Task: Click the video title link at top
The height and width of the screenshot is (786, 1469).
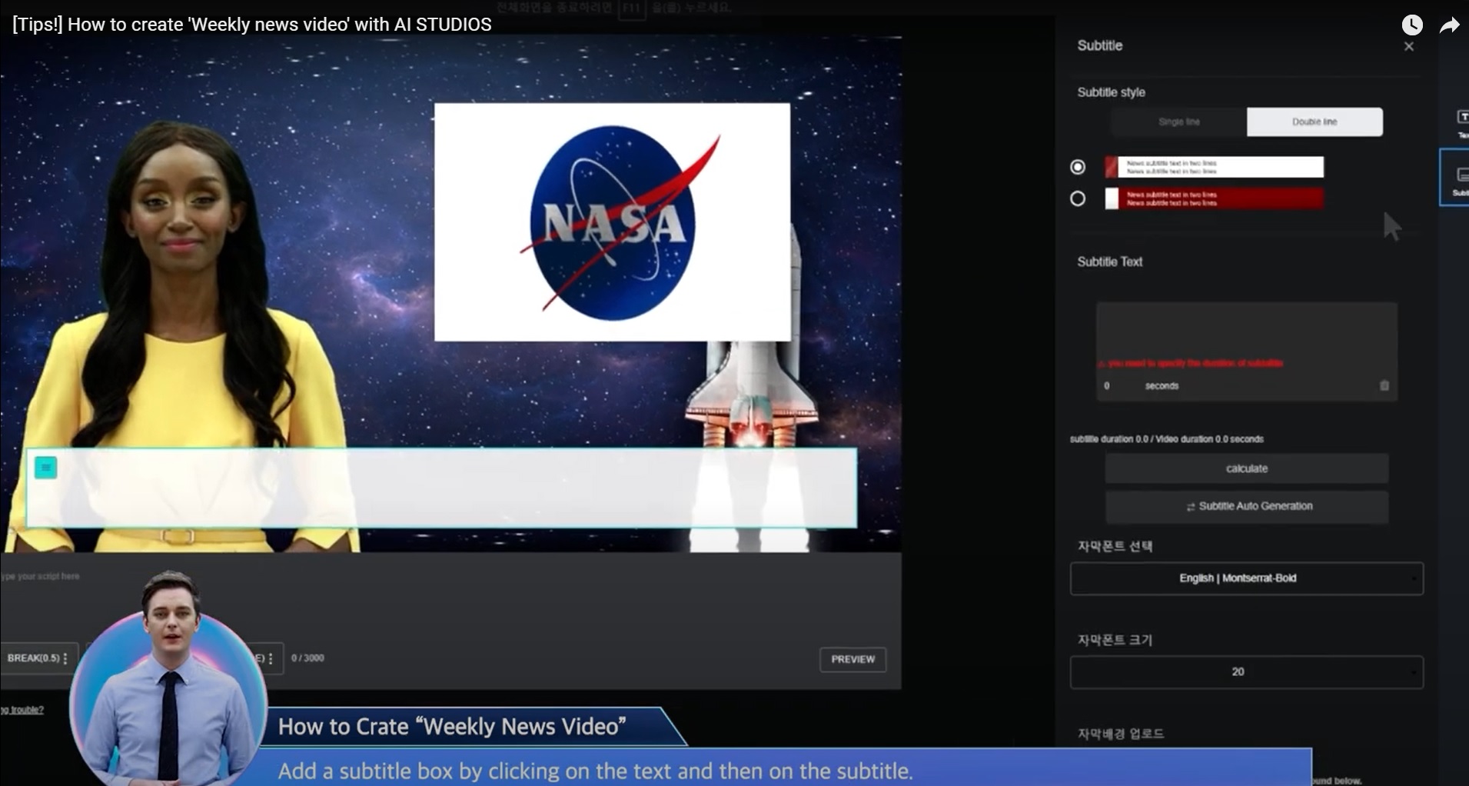Action: click(251, 25)
